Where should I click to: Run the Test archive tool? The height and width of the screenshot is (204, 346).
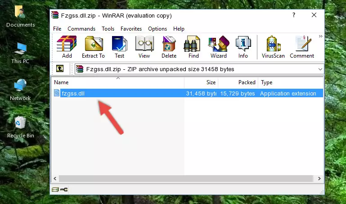(x=119, y=47)
